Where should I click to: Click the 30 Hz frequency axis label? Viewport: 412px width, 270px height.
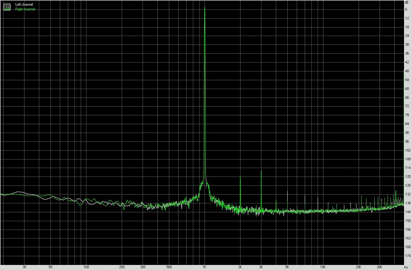(24, 267)
